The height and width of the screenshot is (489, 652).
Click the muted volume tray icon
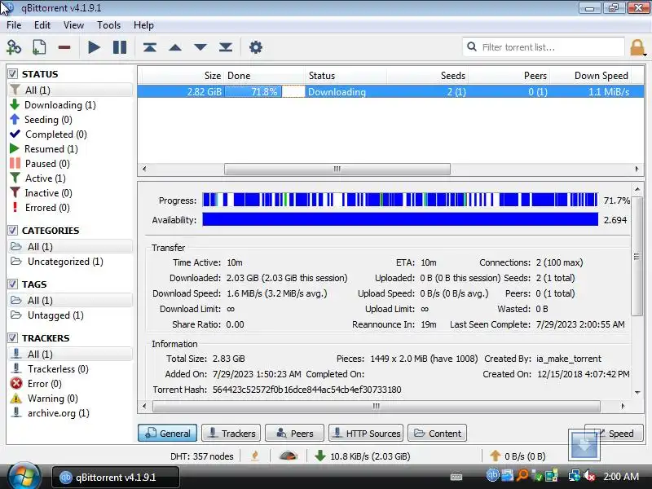click(589, 475)
